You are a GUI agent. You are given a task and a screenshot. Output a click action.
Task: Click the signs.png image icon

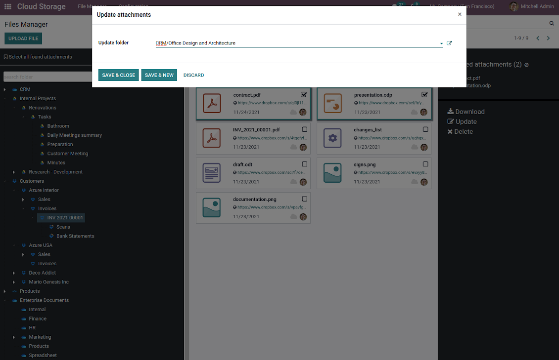tap(332, 173)
